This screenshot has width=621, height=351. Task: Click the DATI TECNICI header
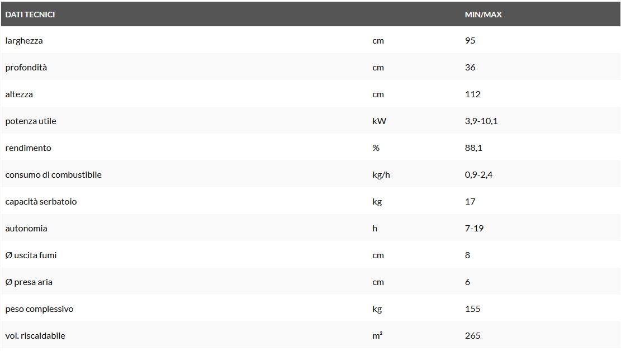[x=30, y=15]
